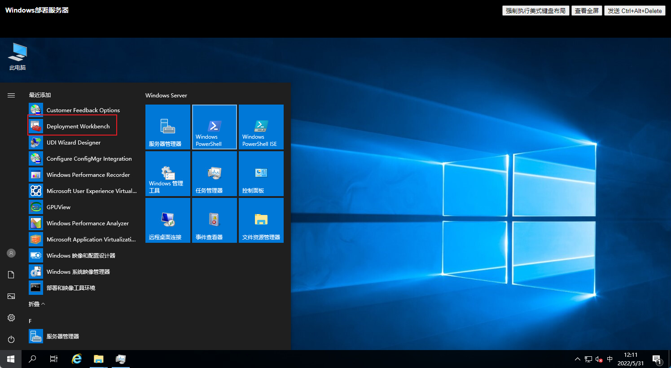The height and width of the screenshot is (368, 671).
Task: Click 强制执行美式键盘布局 button
Action: (x=536, y=11)
